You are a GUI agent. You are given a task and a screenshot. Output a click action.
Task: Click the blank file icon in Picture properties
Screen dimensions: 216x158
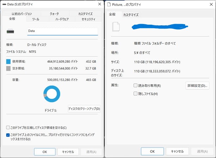(116, 27)
